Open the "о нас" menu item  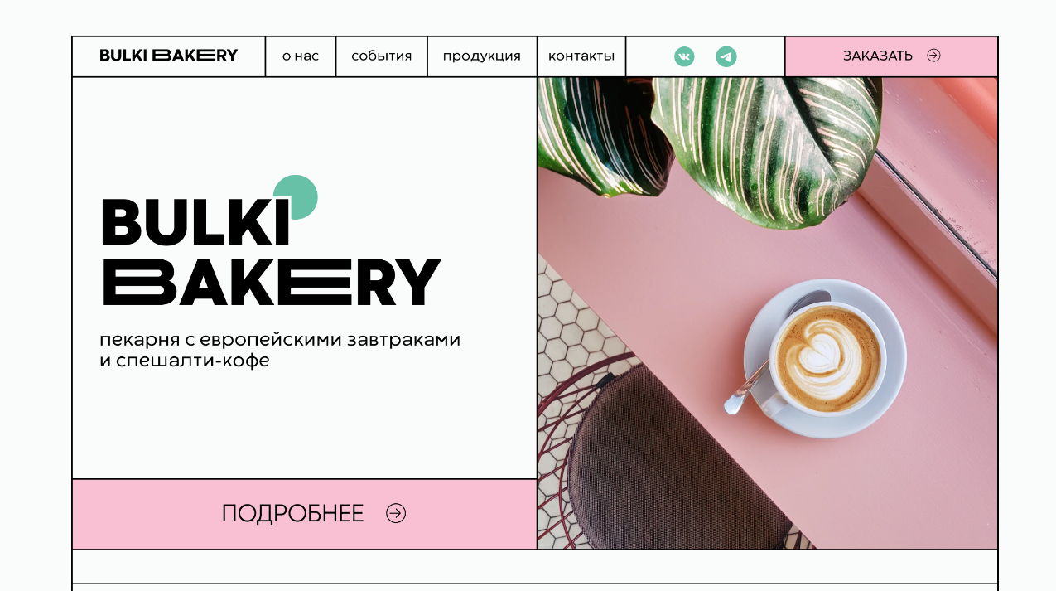[x=301, y=56]
